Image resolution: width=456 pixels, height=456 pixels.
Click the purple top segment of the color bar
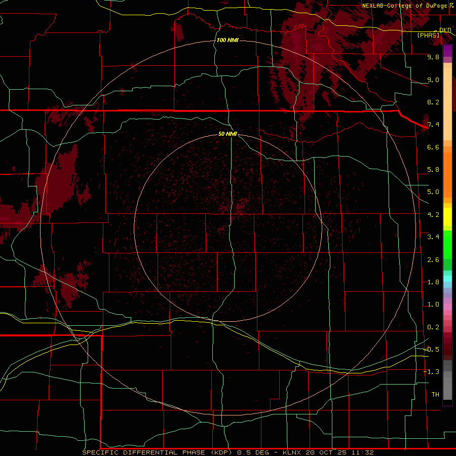[447, 51]
